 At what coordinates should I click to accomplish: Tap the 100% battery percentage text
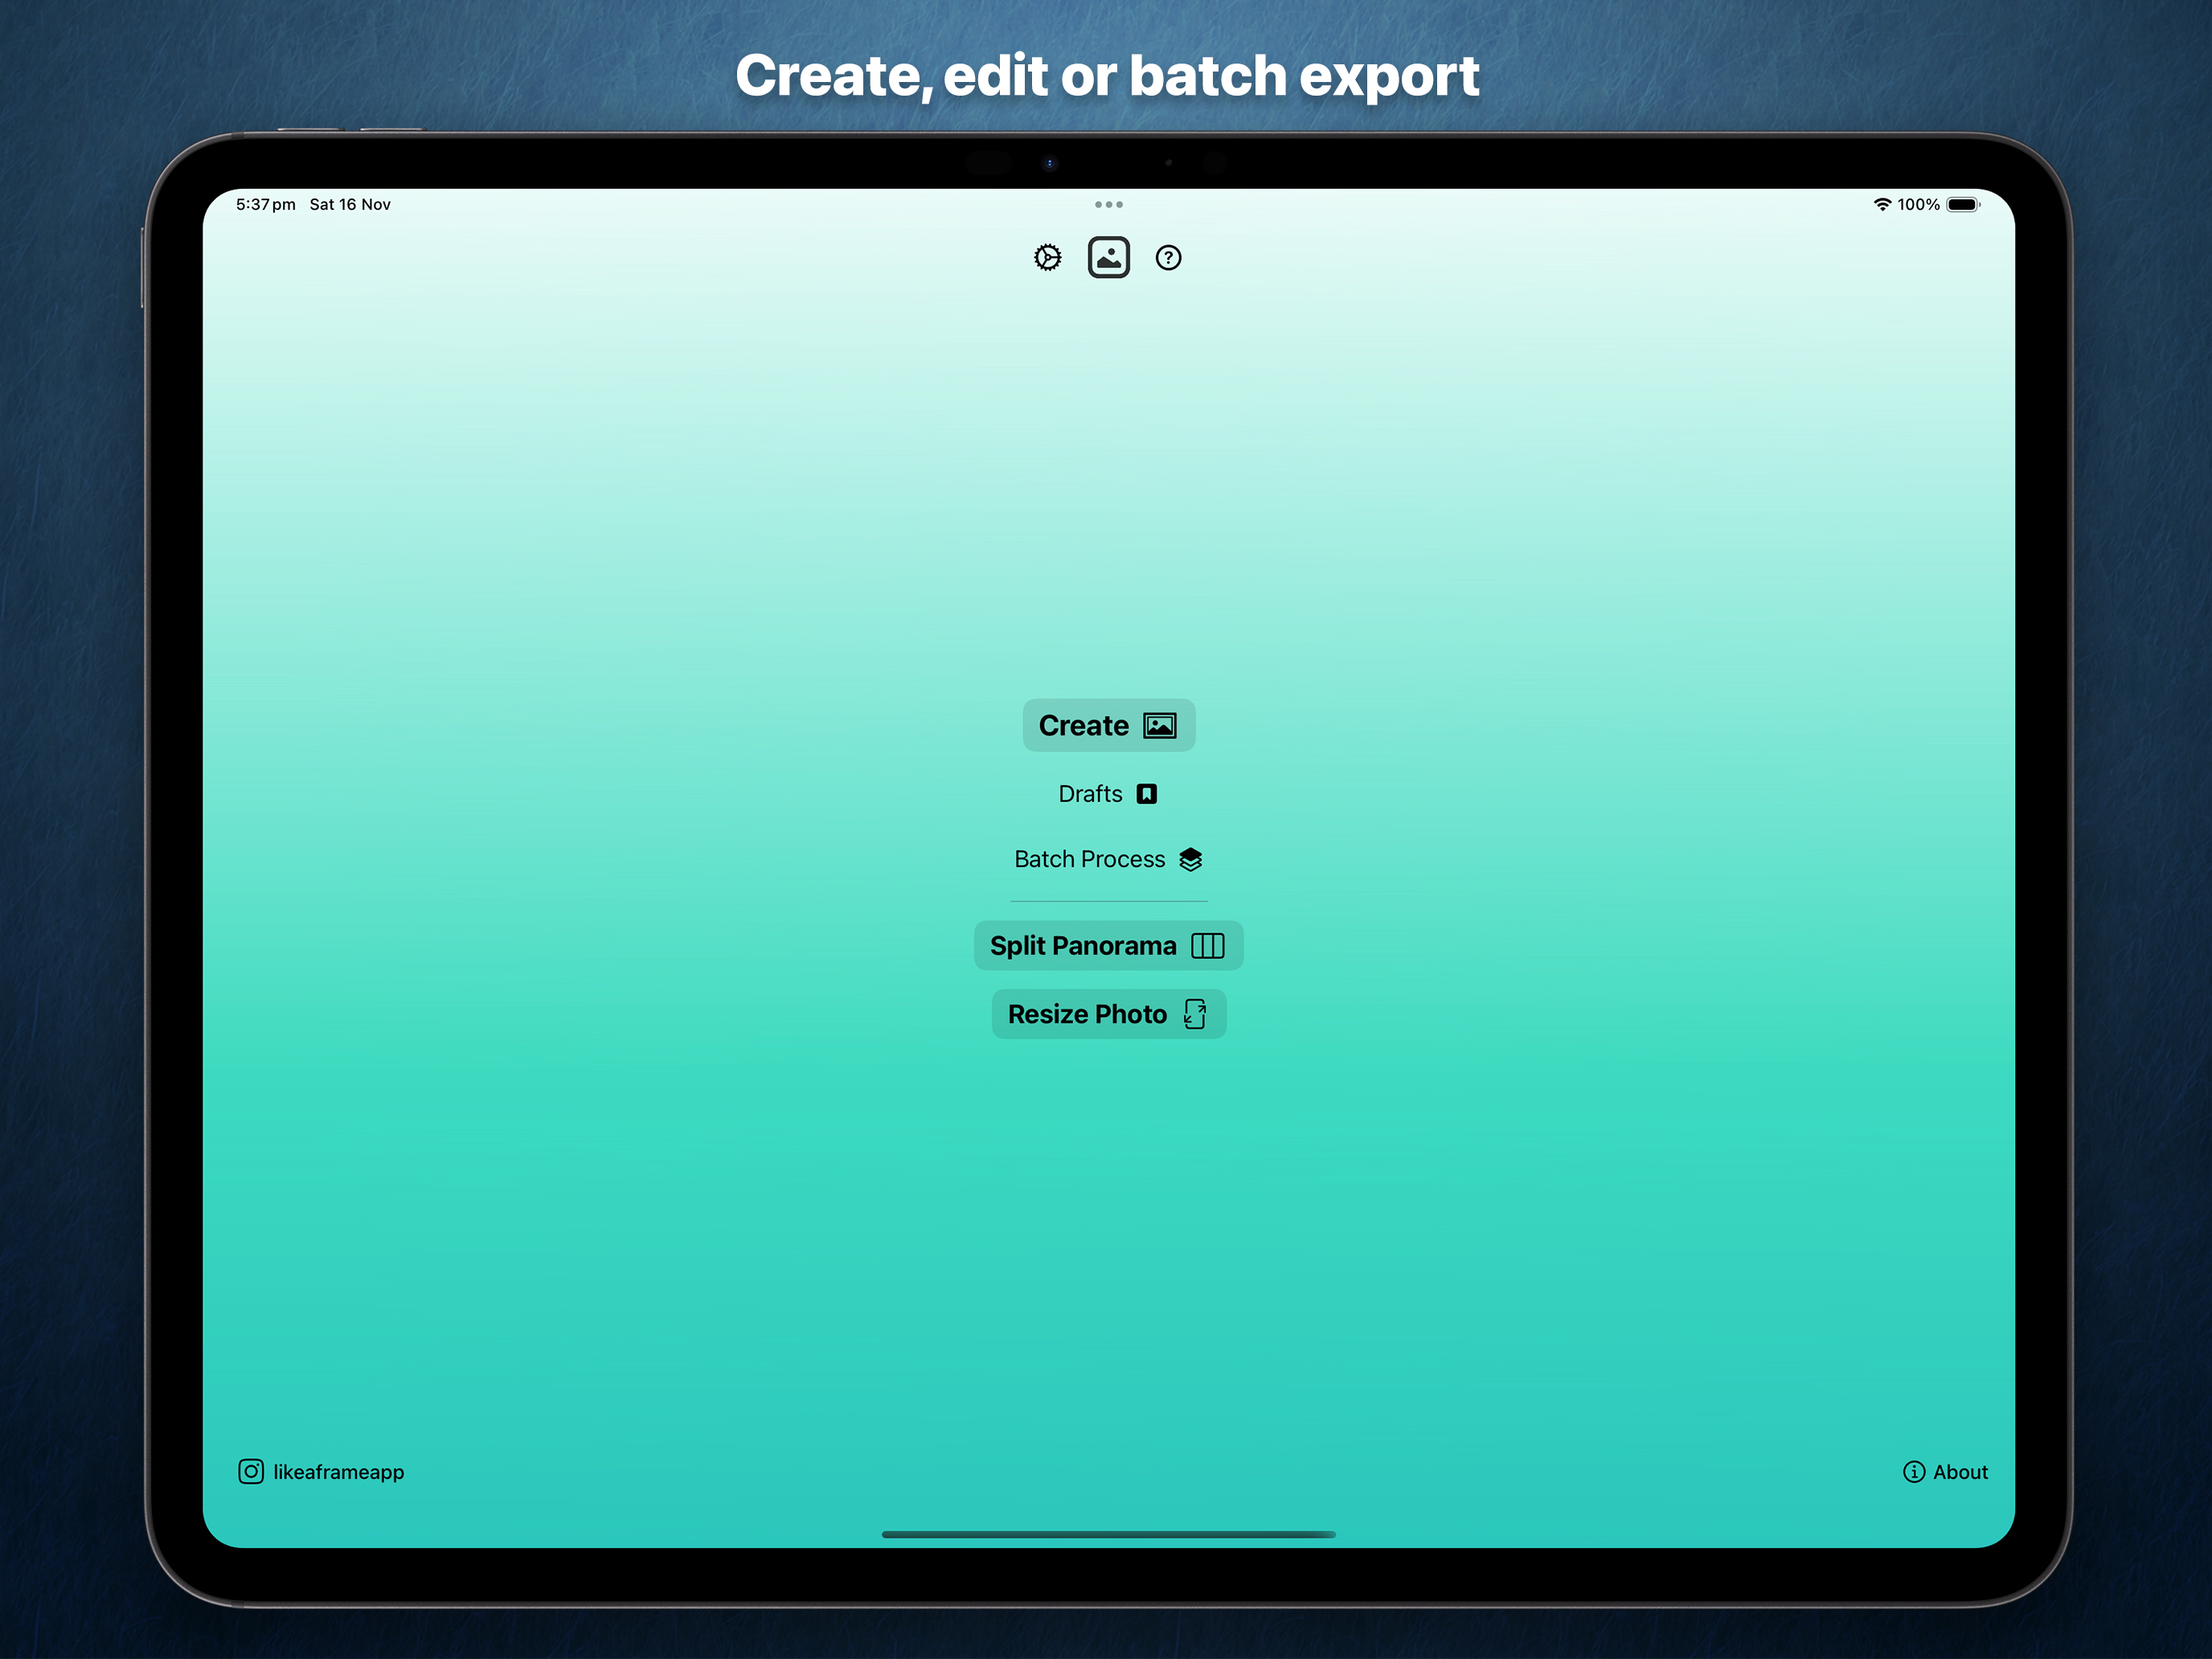pos(1918,205)
